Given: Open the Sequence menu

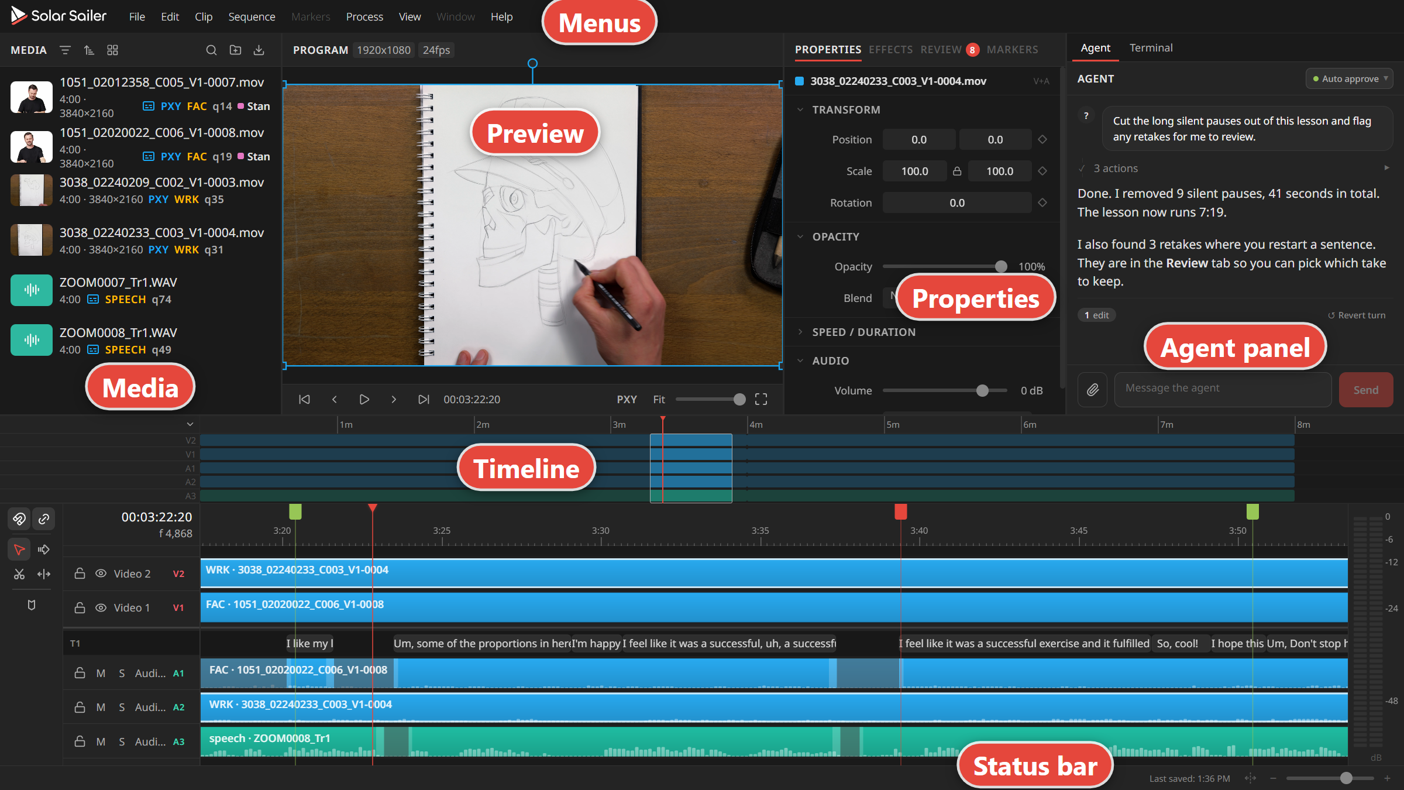Looking at the screenshot, I should (x=252, y=17).
